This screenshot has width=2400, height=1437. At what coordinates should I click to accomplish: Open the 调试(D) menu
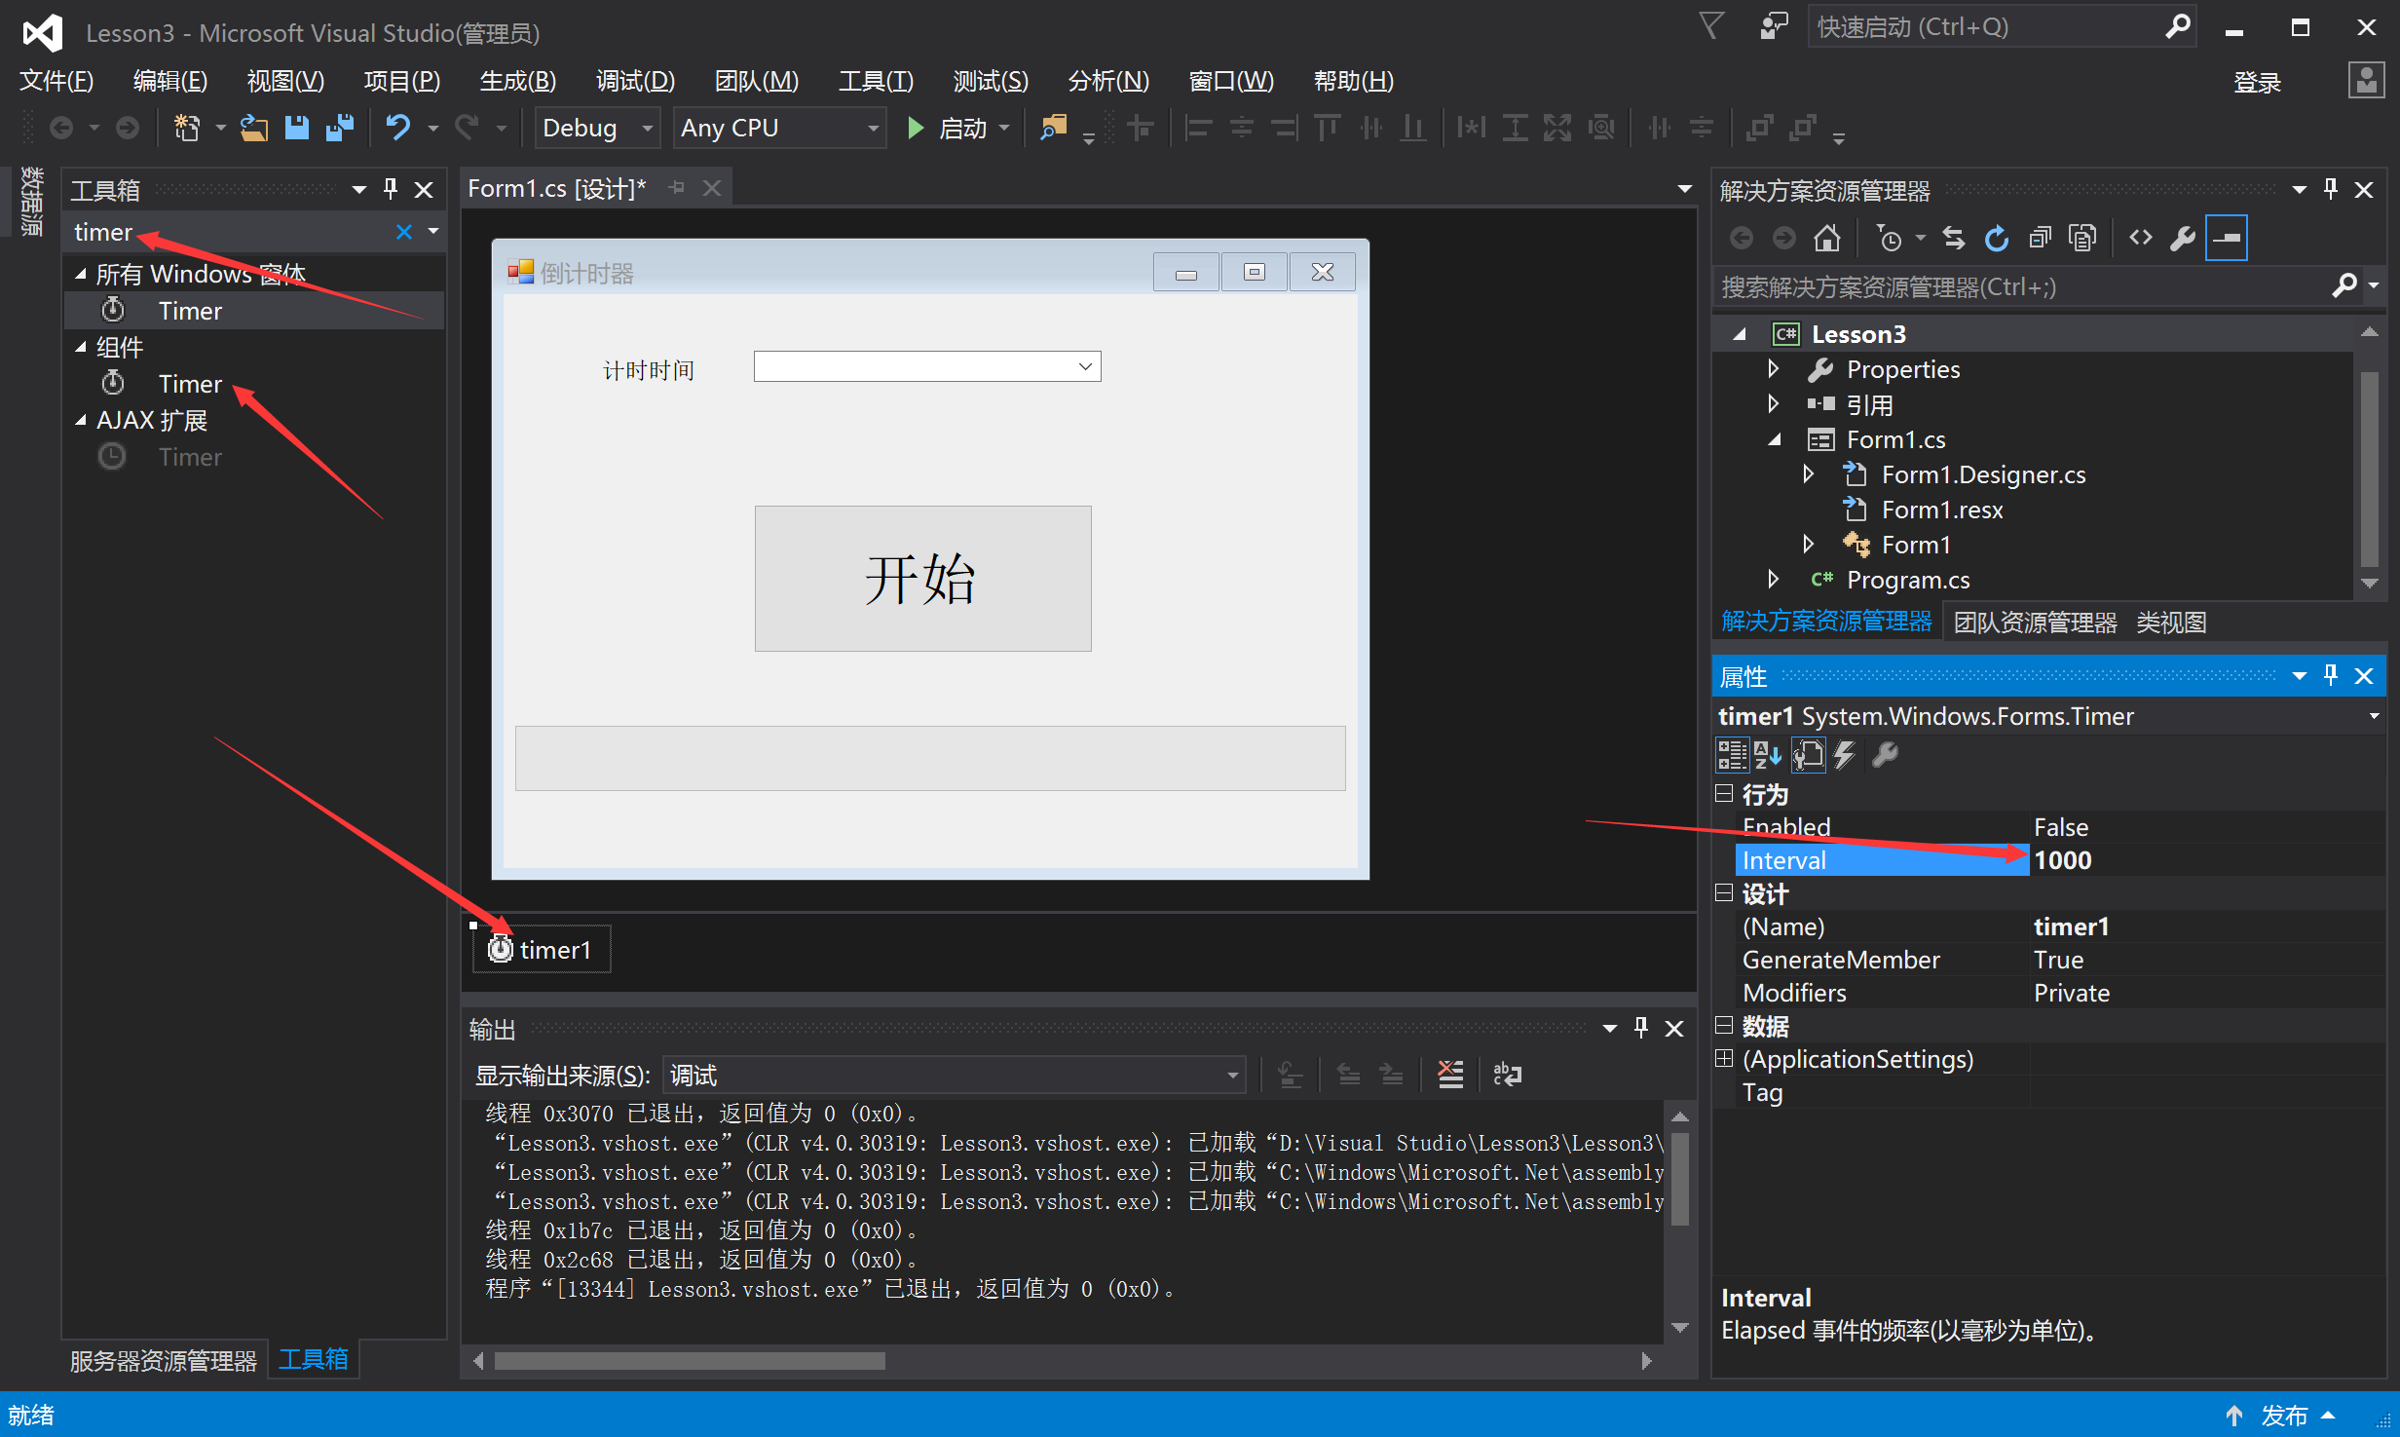(635, 81)
